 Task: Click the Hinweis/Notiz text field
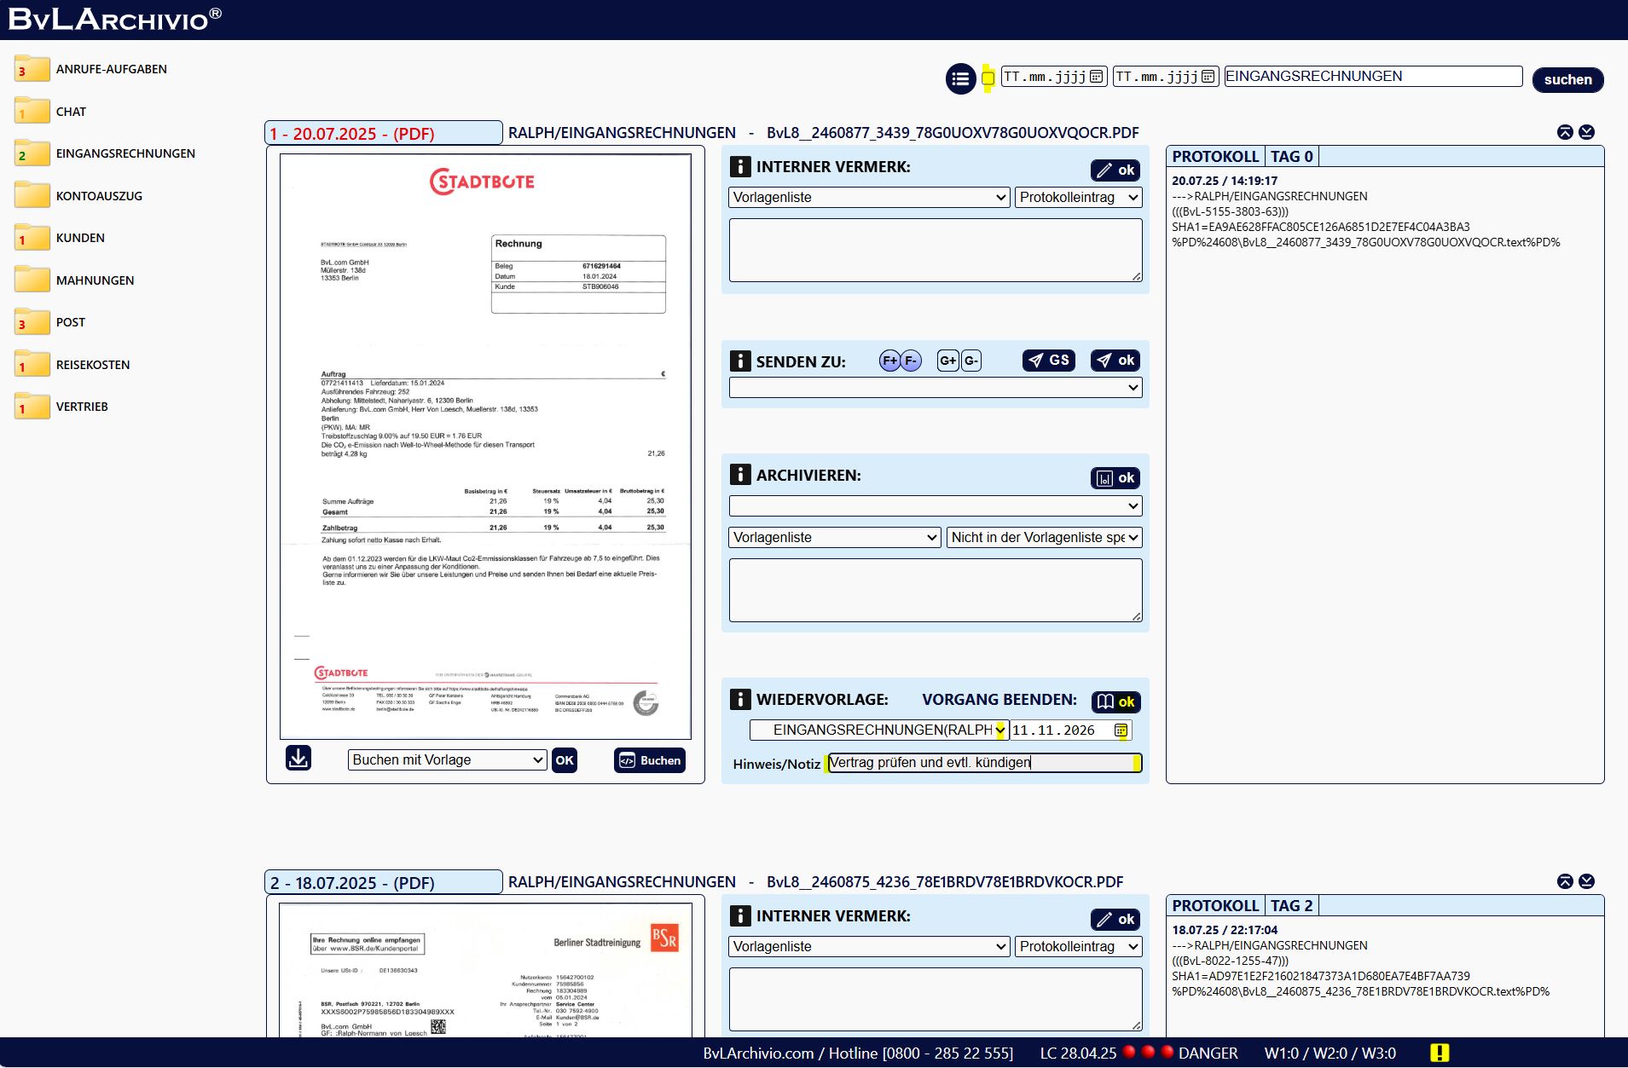coord(981,763)
